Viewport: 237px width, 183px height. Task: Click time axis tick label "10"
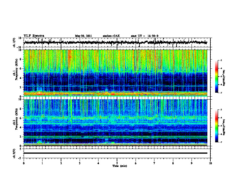click(210, 163)
